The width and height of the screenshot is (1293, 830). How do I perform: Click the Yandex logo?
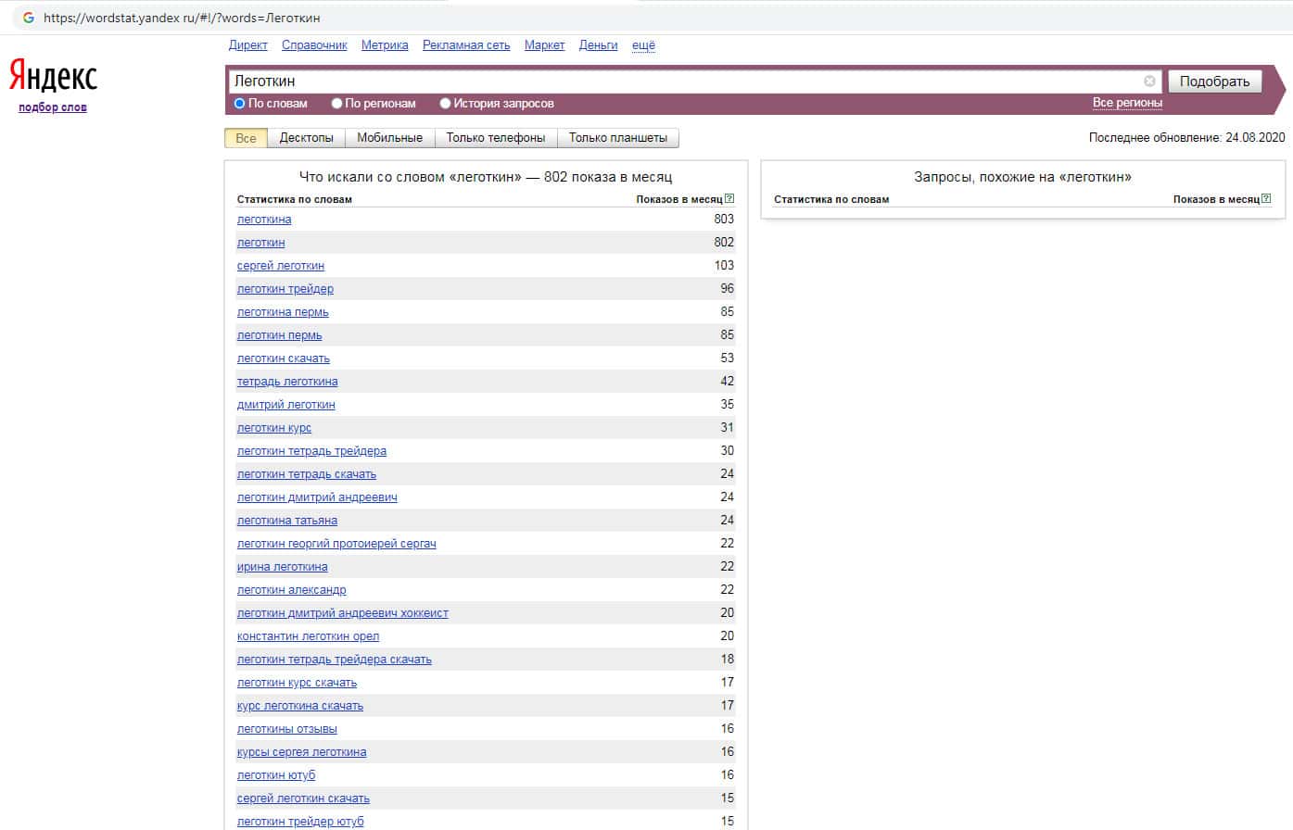click(x=53, y=76)
